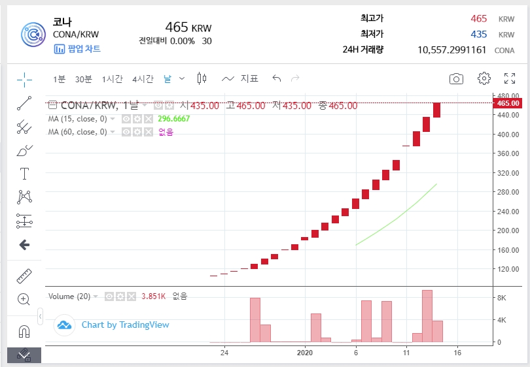Open MA 15 indicator settings

pyautogui.click(x=137, y=119)
